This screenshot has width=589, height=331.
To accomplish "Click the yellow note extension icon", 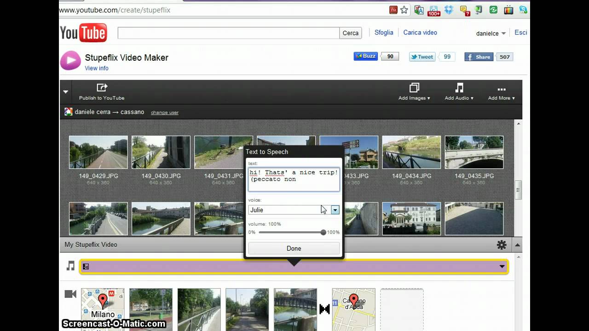I will click(x=465, y=10).
